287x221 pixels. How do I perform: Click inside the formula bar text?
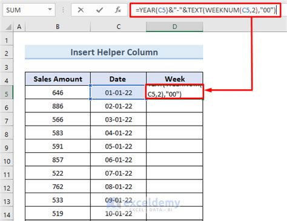tap(205, 10)
